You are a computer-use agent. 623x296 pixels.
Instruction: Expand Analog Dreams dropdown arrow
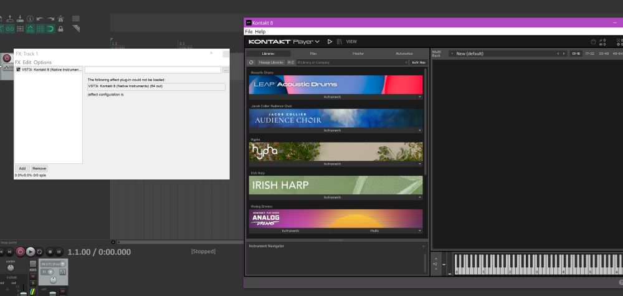[419, 231]
